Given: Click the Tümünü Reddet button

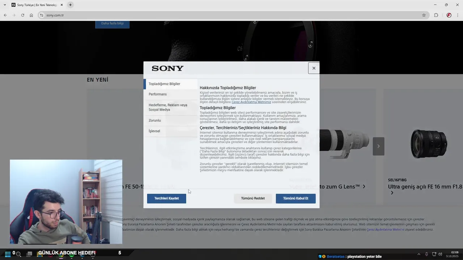Looking at the screenshot, I should tap(253, 198).
